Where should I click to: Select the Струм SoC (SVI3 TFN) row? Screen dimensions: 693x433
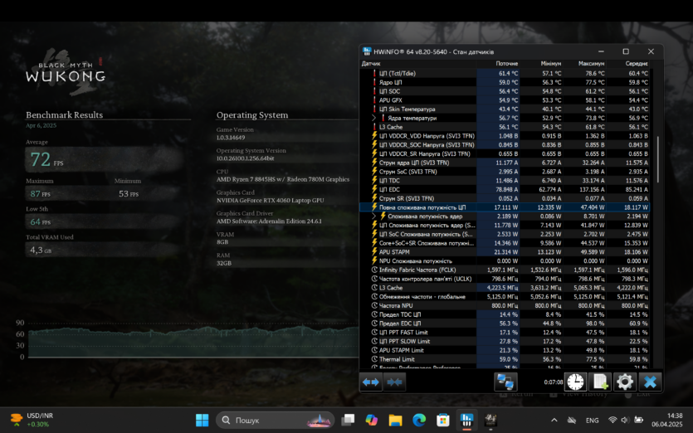click(505, 172)
